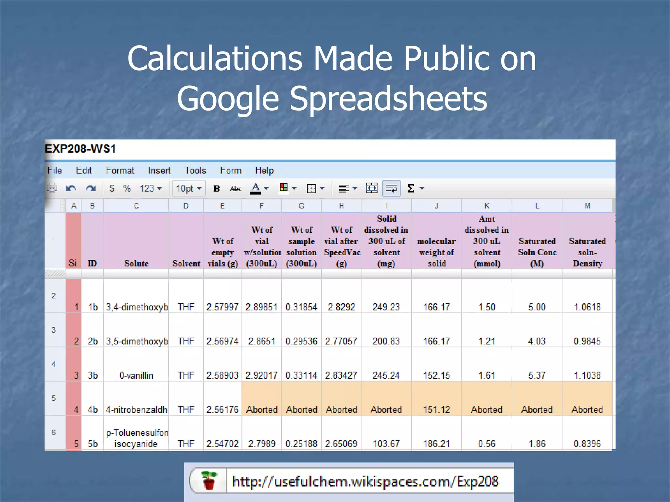Click the merge cells icon

click(372, 188)
